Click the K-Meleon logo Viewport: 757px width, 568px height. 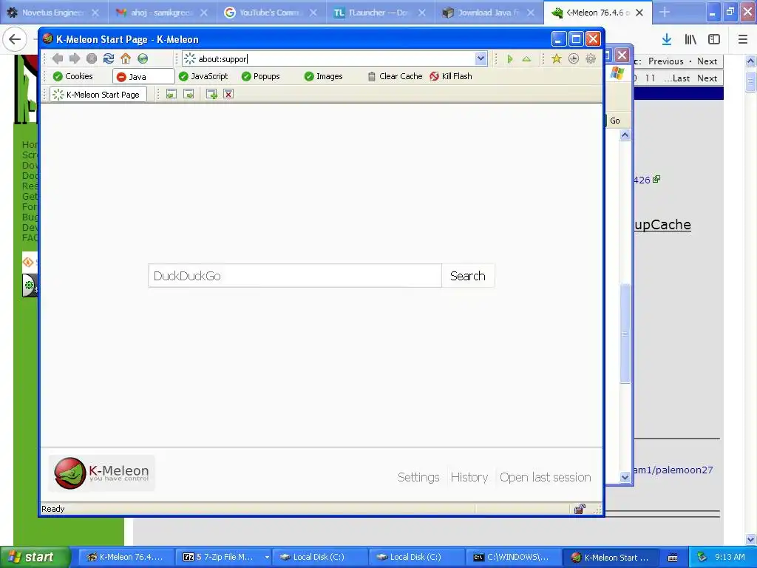click(102, 473)
